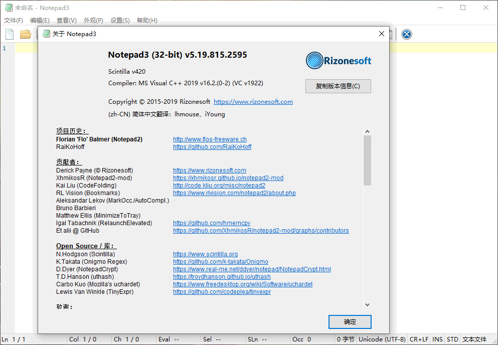Open the code.kliu.org notepad2 link

pyautogui.click(x=219, y=185)
